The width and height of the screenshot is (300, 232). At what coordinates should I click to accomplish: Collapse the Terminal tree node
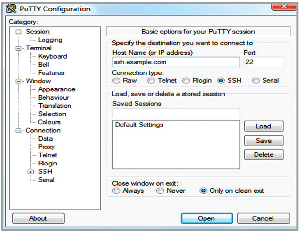tap(19, 49)
